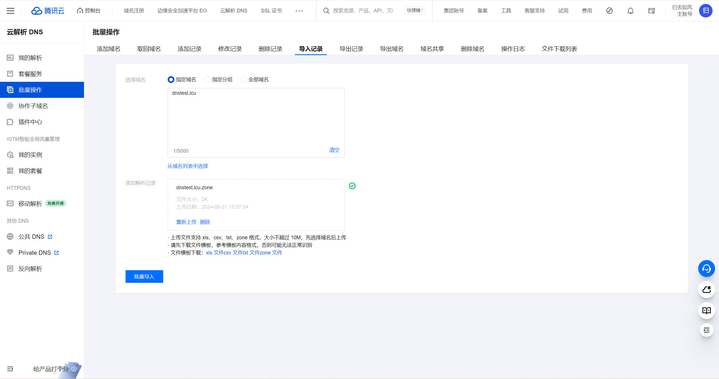Click the cloud assistant floating icon

click(x=706, y=290)
